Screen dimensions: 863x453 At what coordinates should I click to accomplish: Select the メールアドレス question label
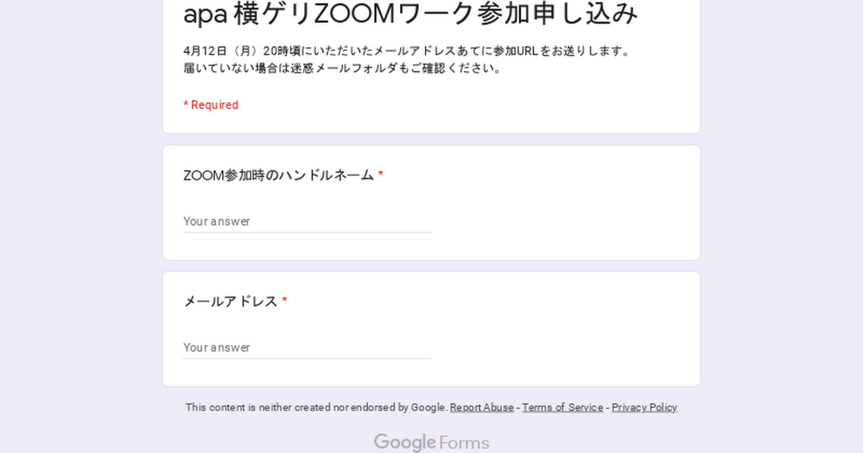click(230, 301)
